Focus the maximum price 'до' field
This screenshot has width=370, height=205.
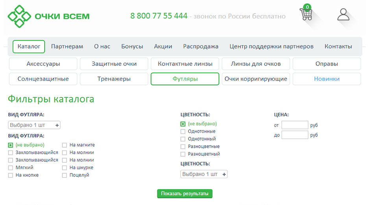(x=295, y=135)
